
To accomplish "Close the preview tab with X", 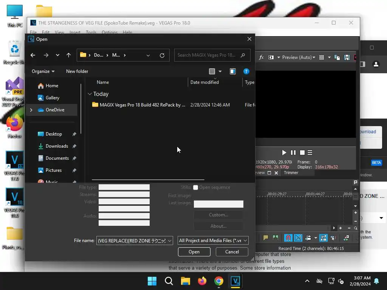I will [276, 173].
